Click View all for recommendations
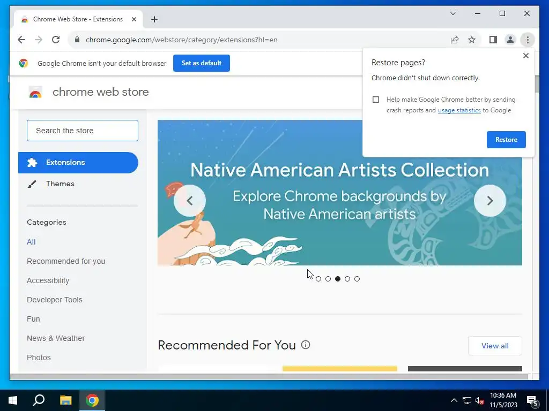This screenshot has height=411, width=549. pos(495,346)
